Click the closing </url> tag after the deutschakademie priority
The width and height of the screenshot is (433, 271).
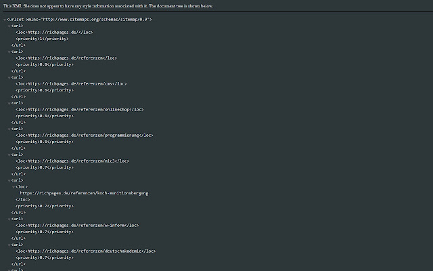point(18,264)
